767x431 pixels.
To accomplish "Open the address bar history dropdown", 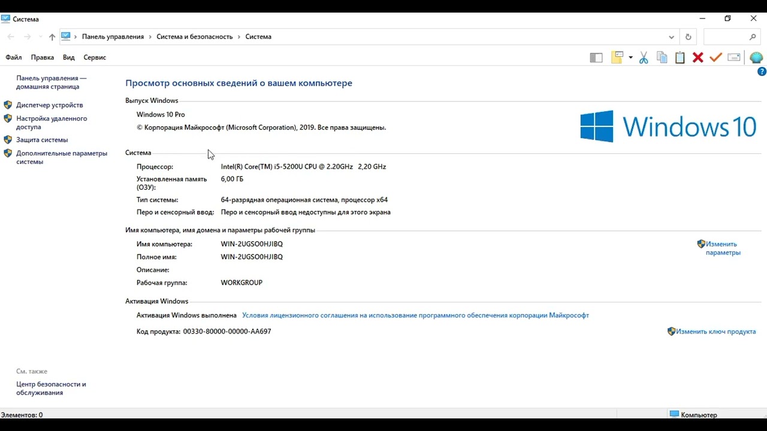I will pos(671,37).
